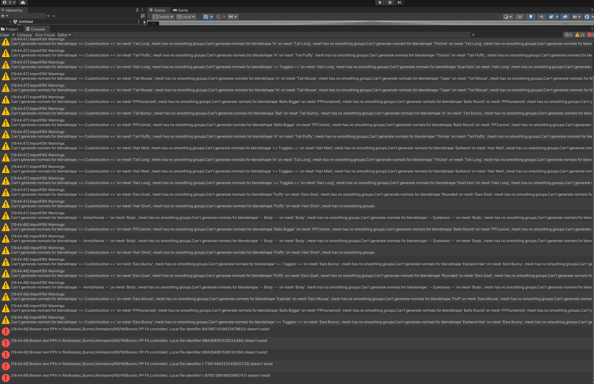Click the Step frame forward icon

[399, 2]
